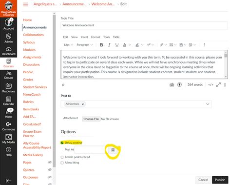Screen dimensions: 231x185
Task: Click the editor resize handle dots
Action: [x=225, y=84]
